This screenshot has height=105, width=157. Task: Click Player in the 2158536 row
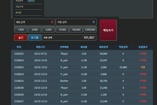coord(64,88)
